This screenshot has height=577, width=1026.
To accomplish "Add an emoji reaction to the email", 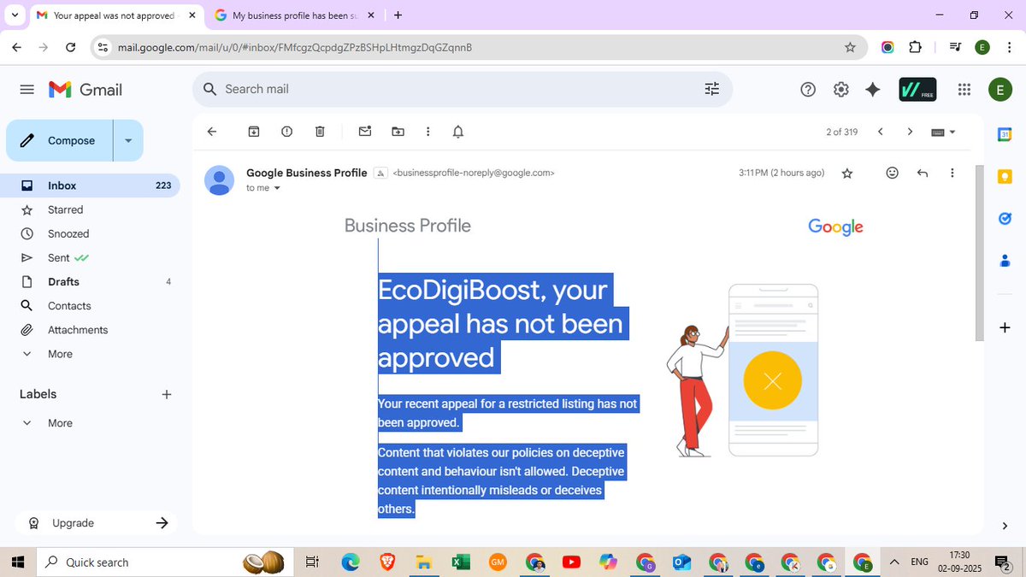I will click(892, 173).
